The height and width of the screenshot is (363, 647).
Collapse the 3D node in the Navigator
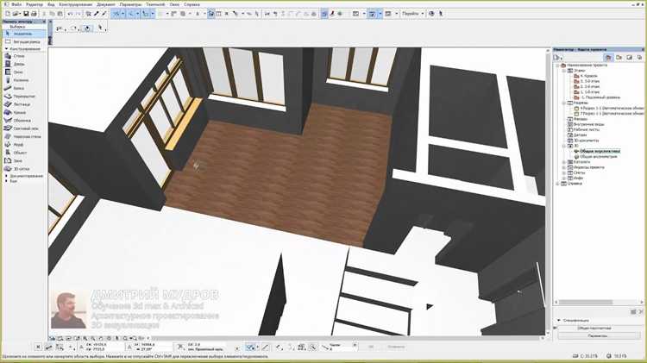[564, 146]
